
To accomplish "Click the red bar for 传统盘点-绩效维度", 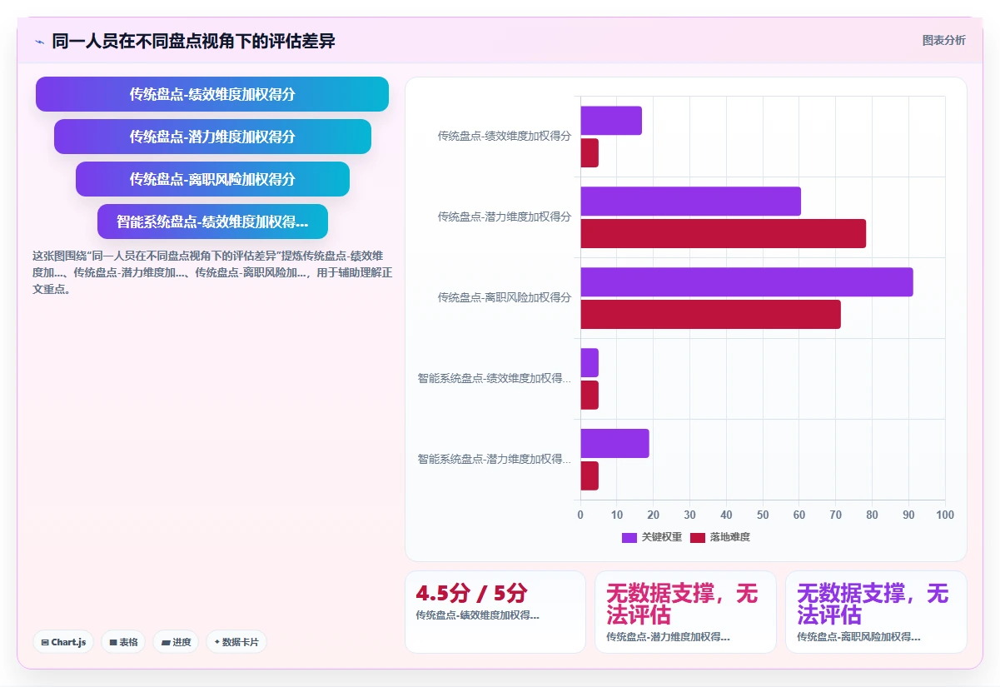I will (x=590, y=153).
